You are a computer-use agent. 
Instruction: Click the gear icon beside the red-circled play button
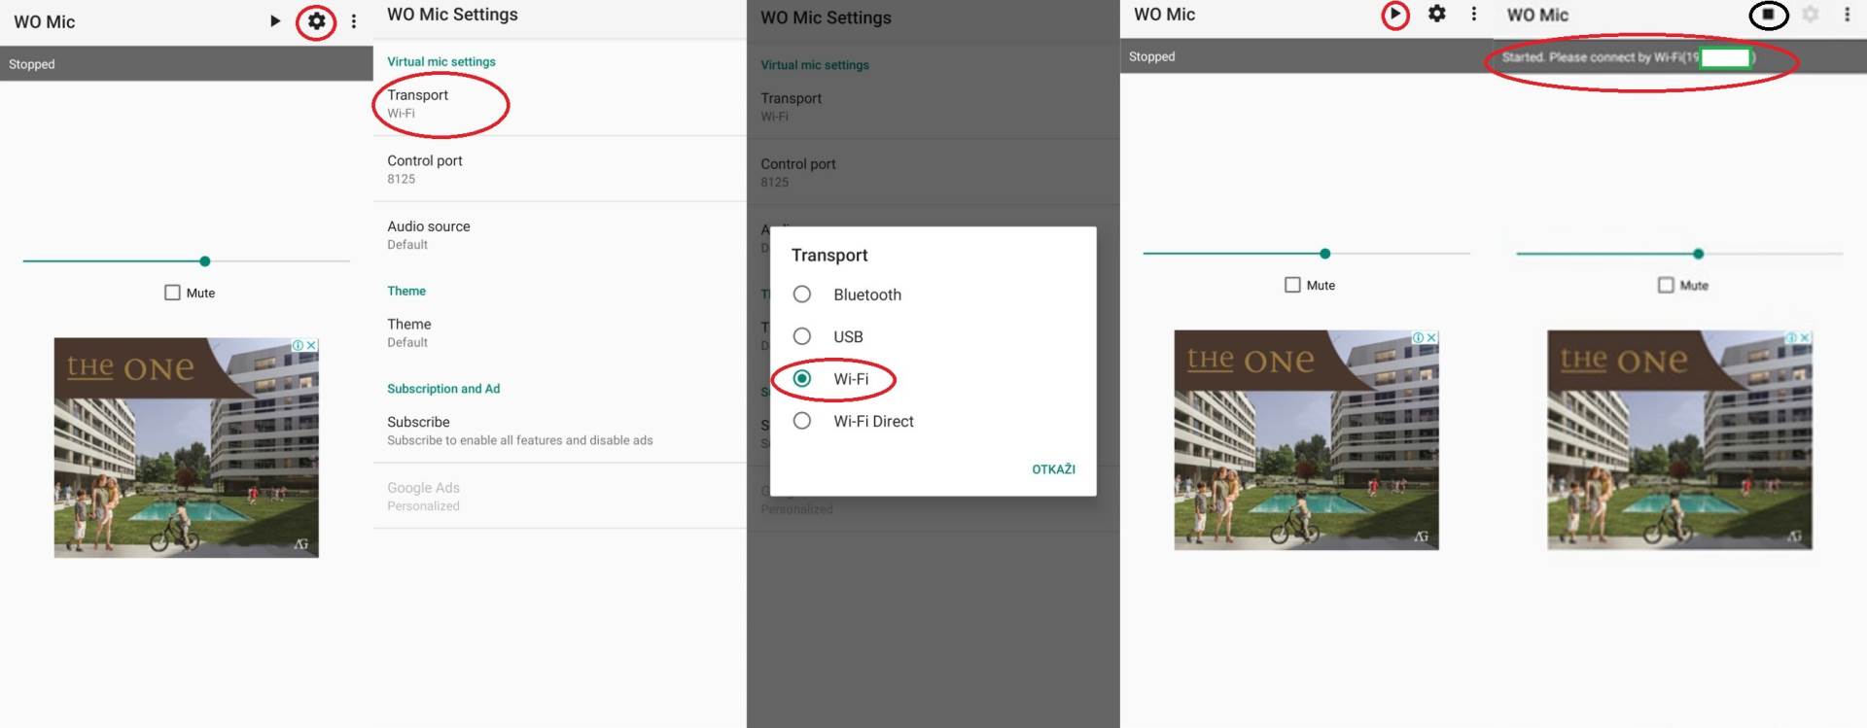click(x=1436, y=14)
